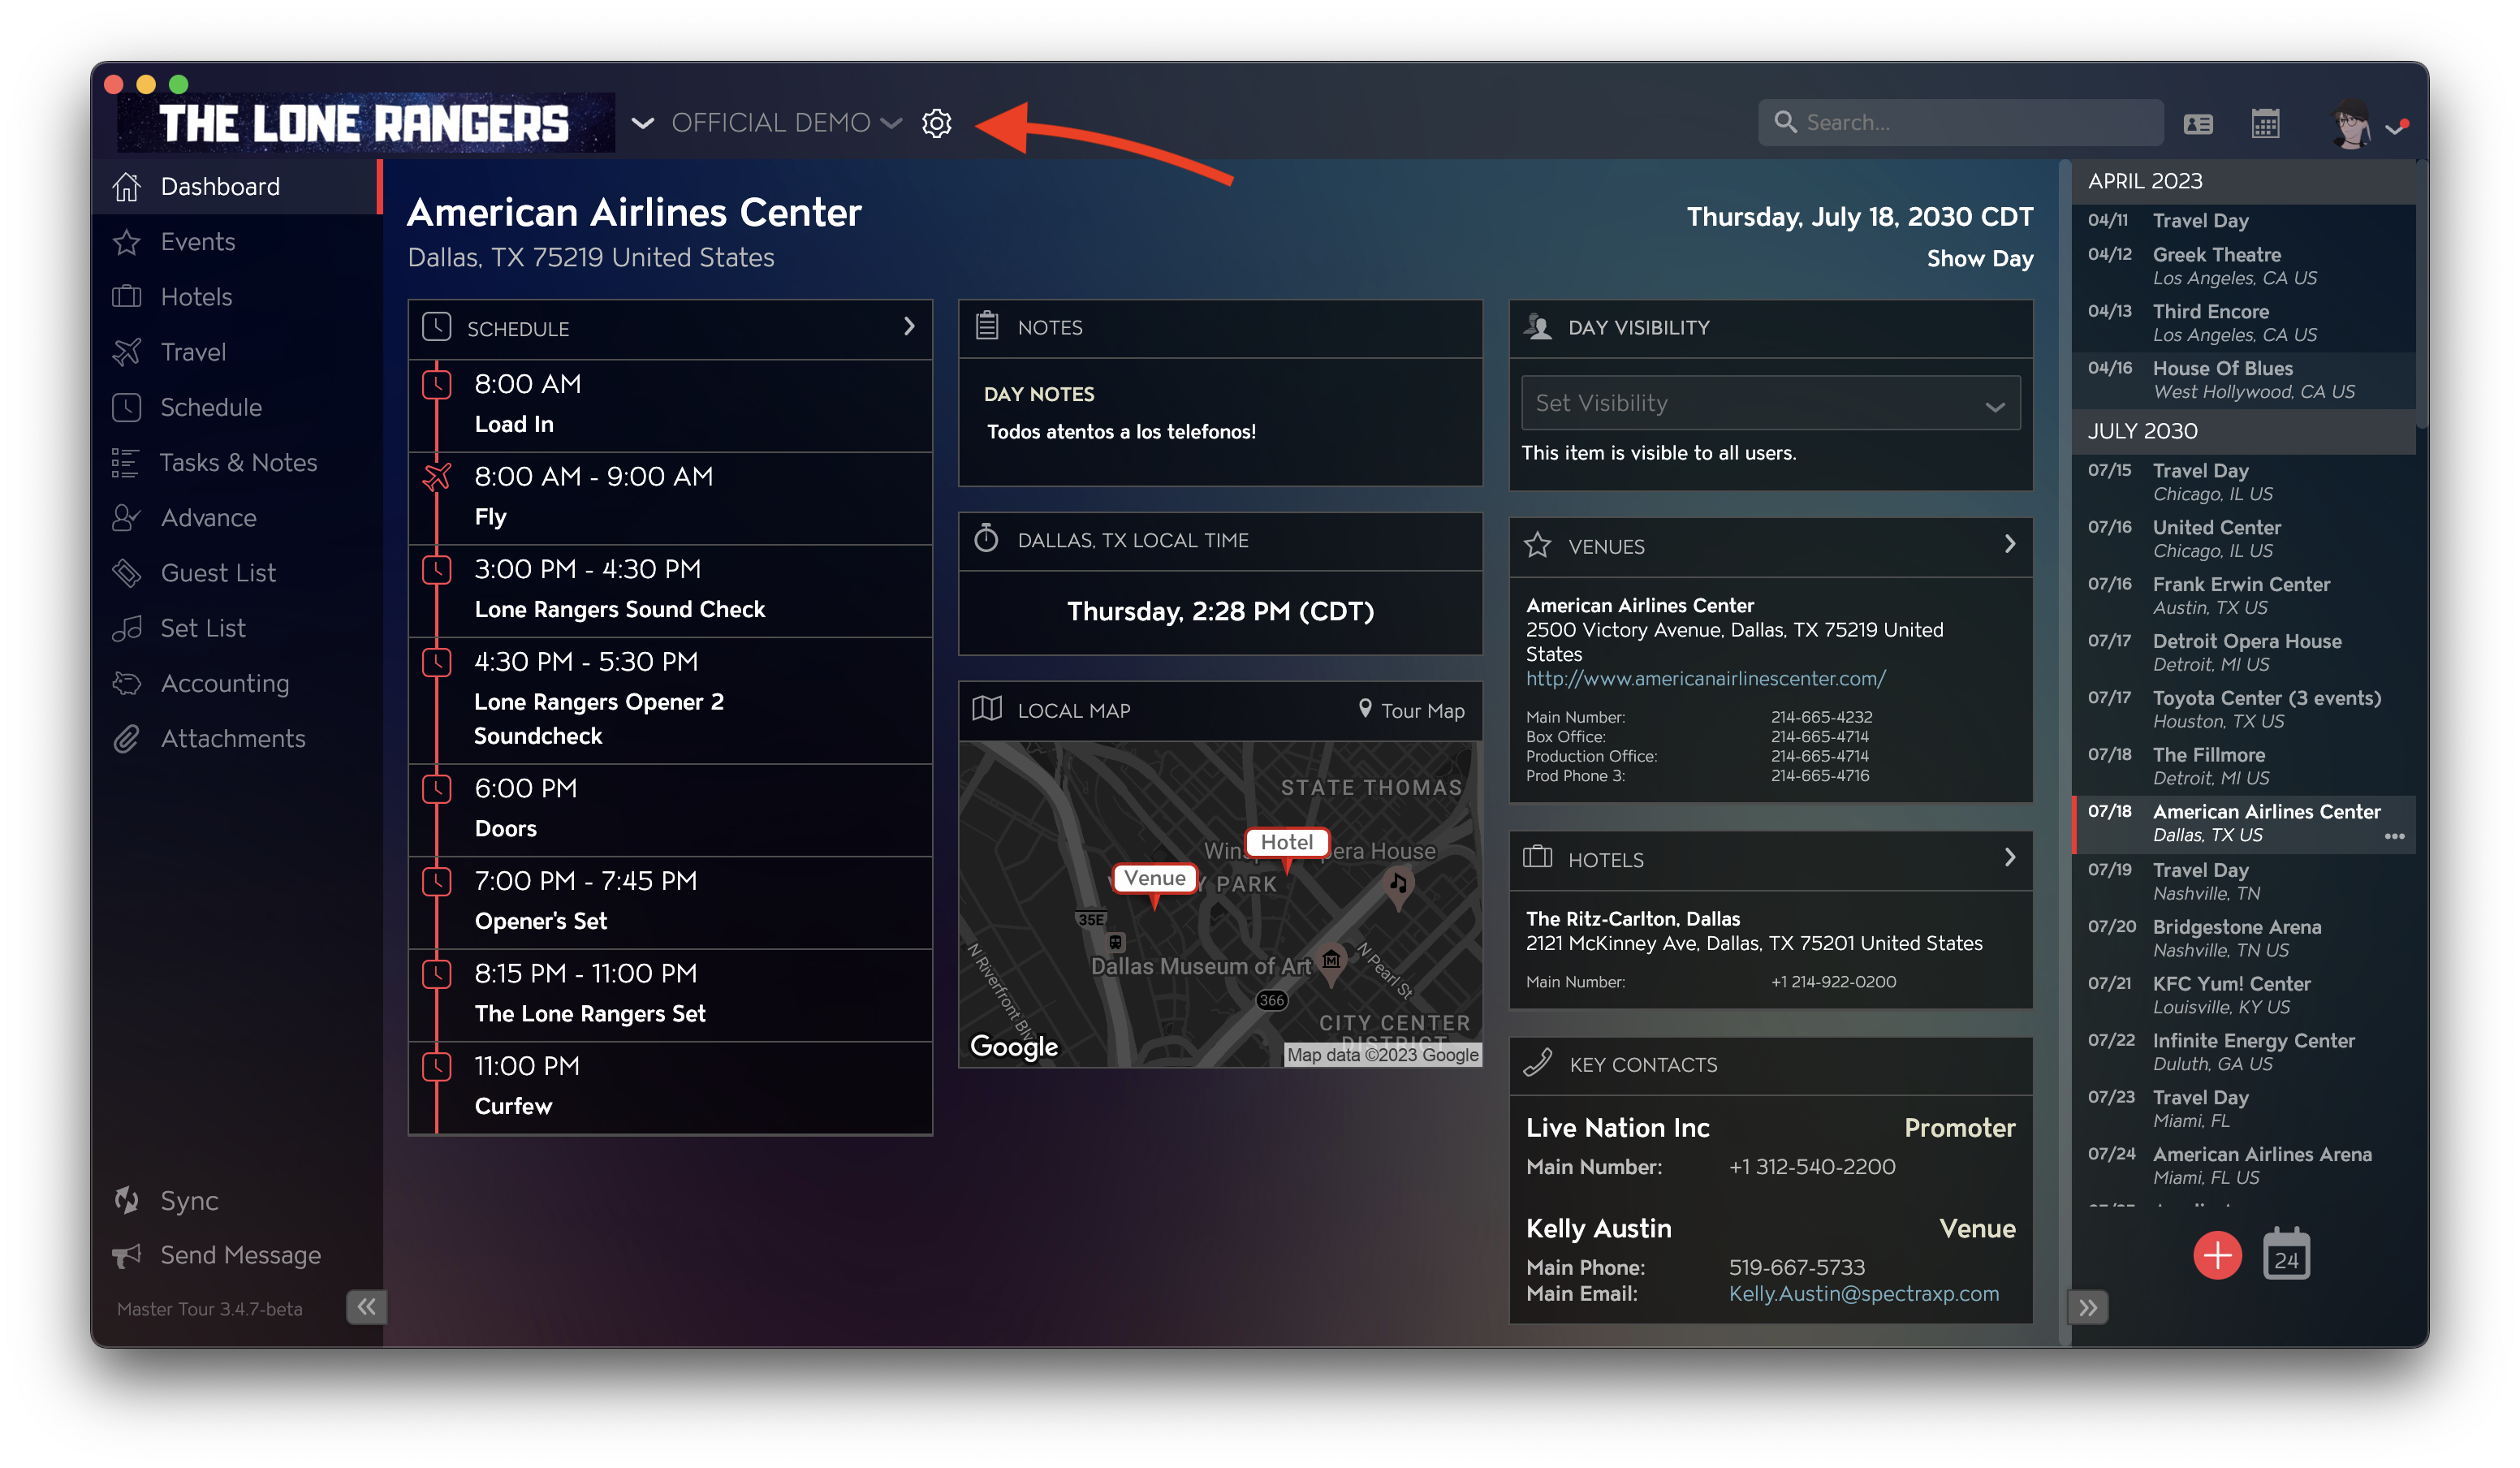Image resolution: width=2520 pixels, height=1468 pixels.
Task: Select 07/18 The Fillmore date
Action: 2243,766
